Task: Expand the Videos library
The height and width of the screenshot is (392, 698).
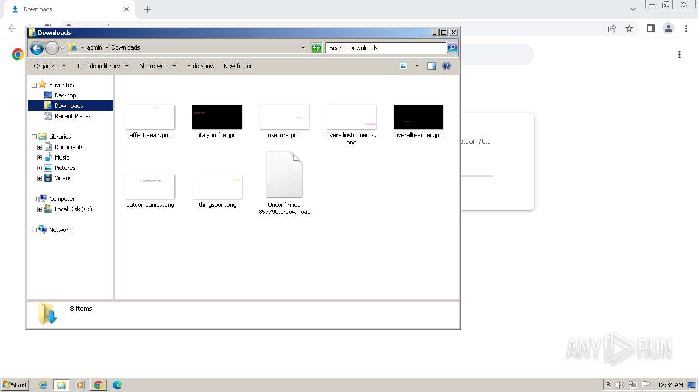Action: pyautogui.click(x=39, y=178)
